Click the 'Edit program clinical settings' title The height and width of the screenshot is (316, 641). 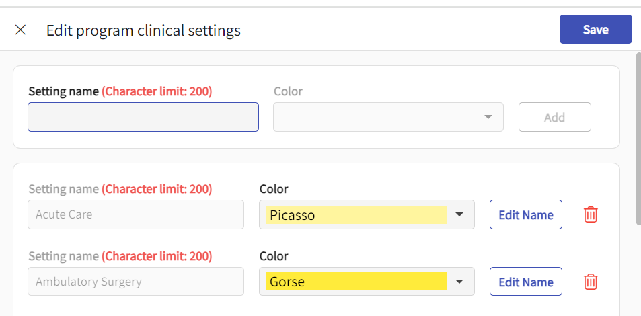click(x=143, y=30)
